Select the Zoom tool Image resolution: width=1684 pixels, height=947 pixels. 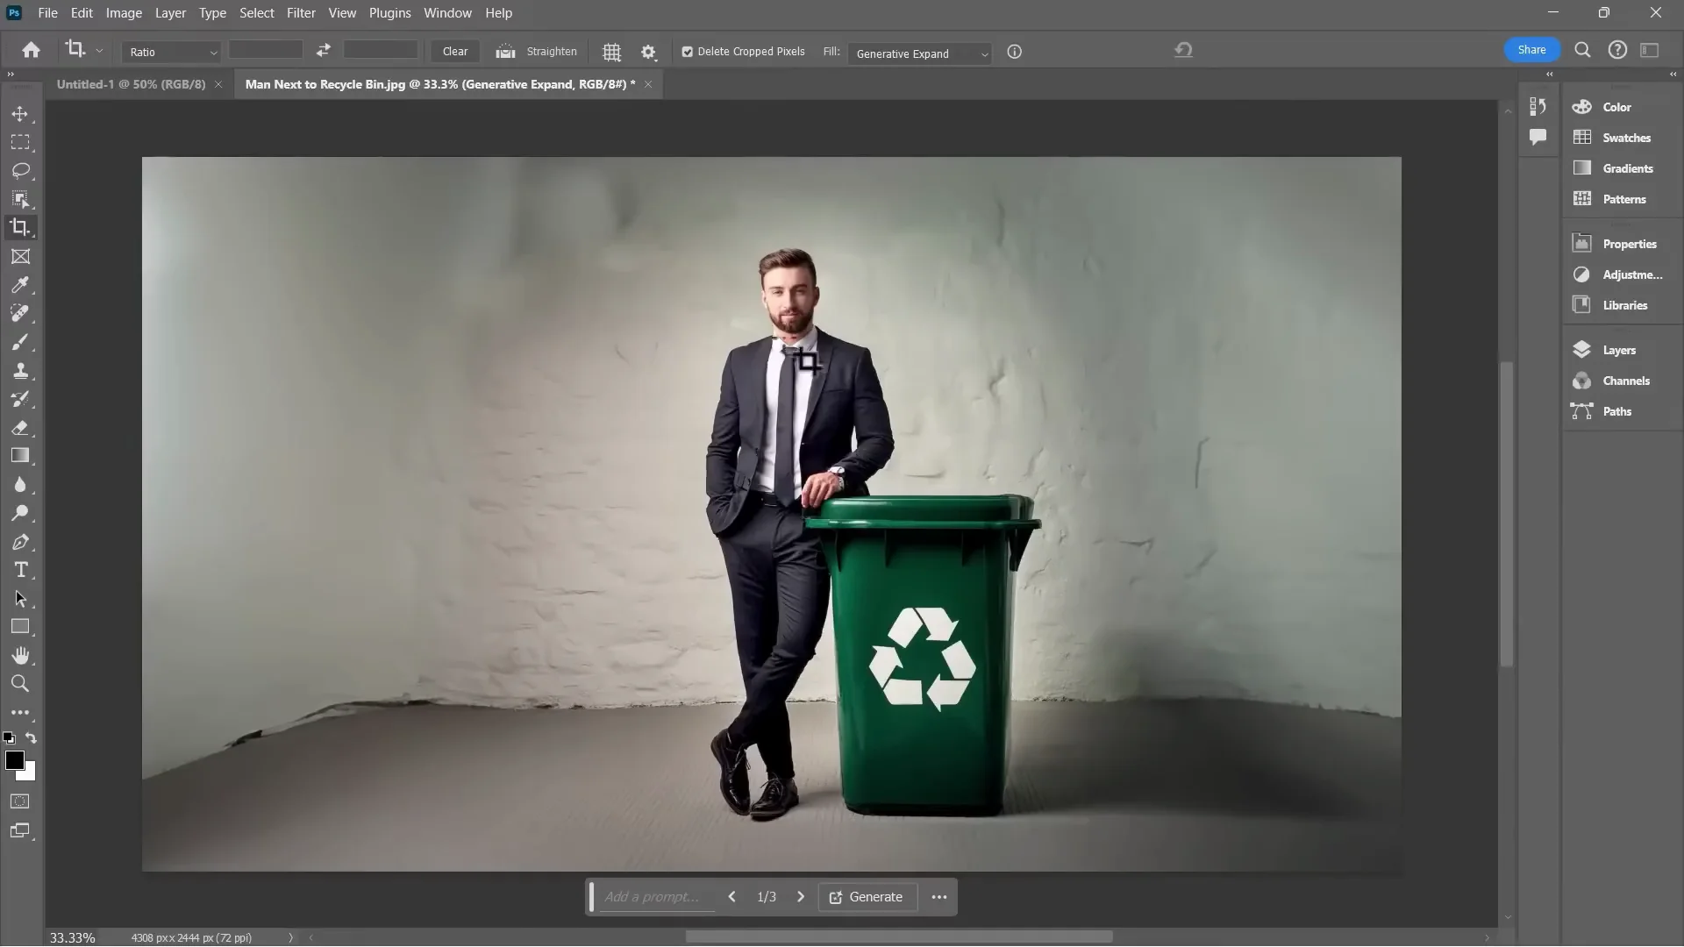[x=19, y=684]
